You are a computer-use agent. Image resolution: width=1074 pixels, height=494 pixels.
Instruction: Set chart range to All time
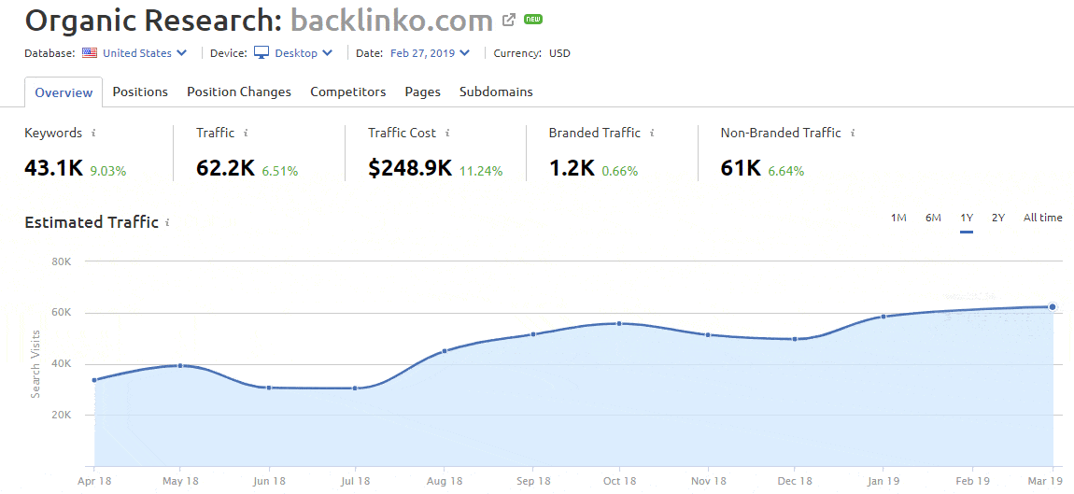point(1042,218)
